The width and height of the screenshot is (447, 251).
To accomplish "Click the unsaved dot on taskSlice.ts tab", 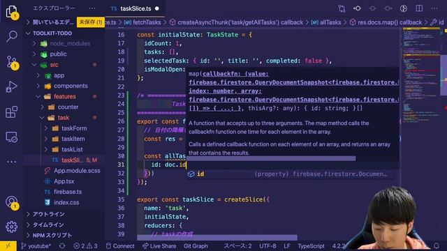I will [156, 8].
